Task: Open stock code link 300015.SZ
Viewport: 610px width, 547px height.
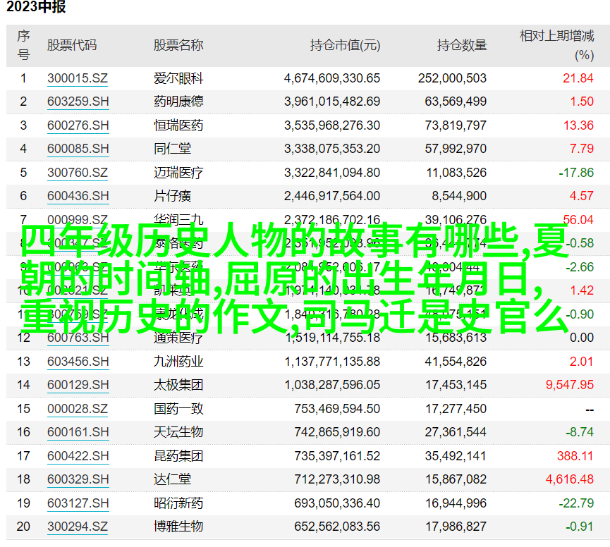Action: 78,78
